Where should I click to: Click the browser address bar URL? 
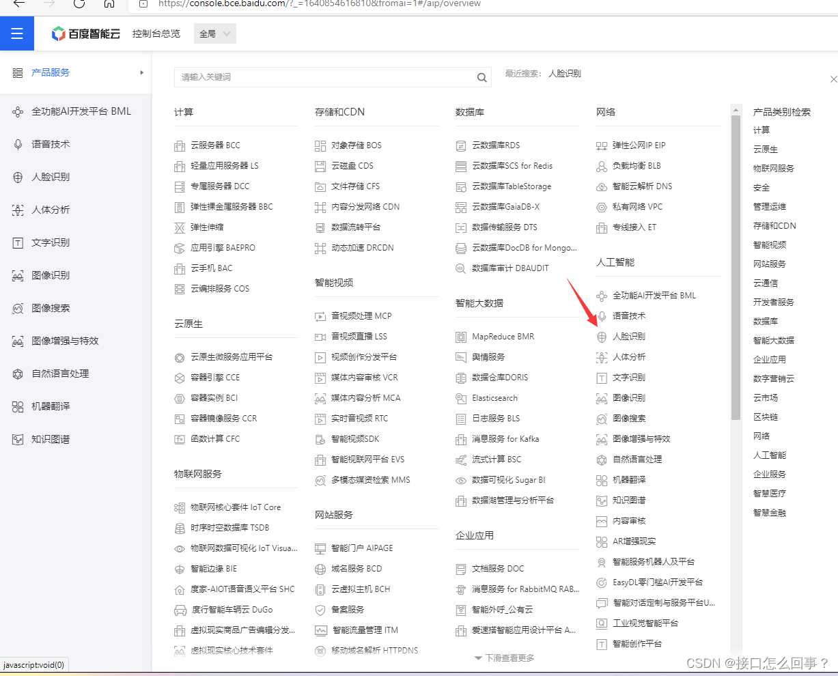coord(320,3)
